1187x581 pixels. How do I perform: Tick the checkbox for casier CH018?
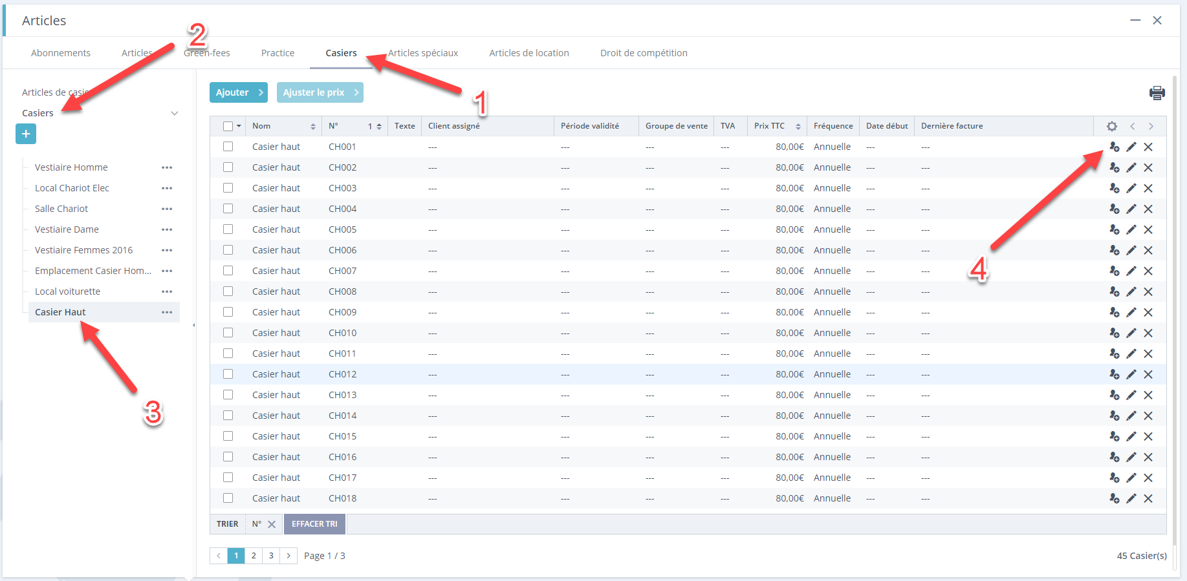pos(228,498)
